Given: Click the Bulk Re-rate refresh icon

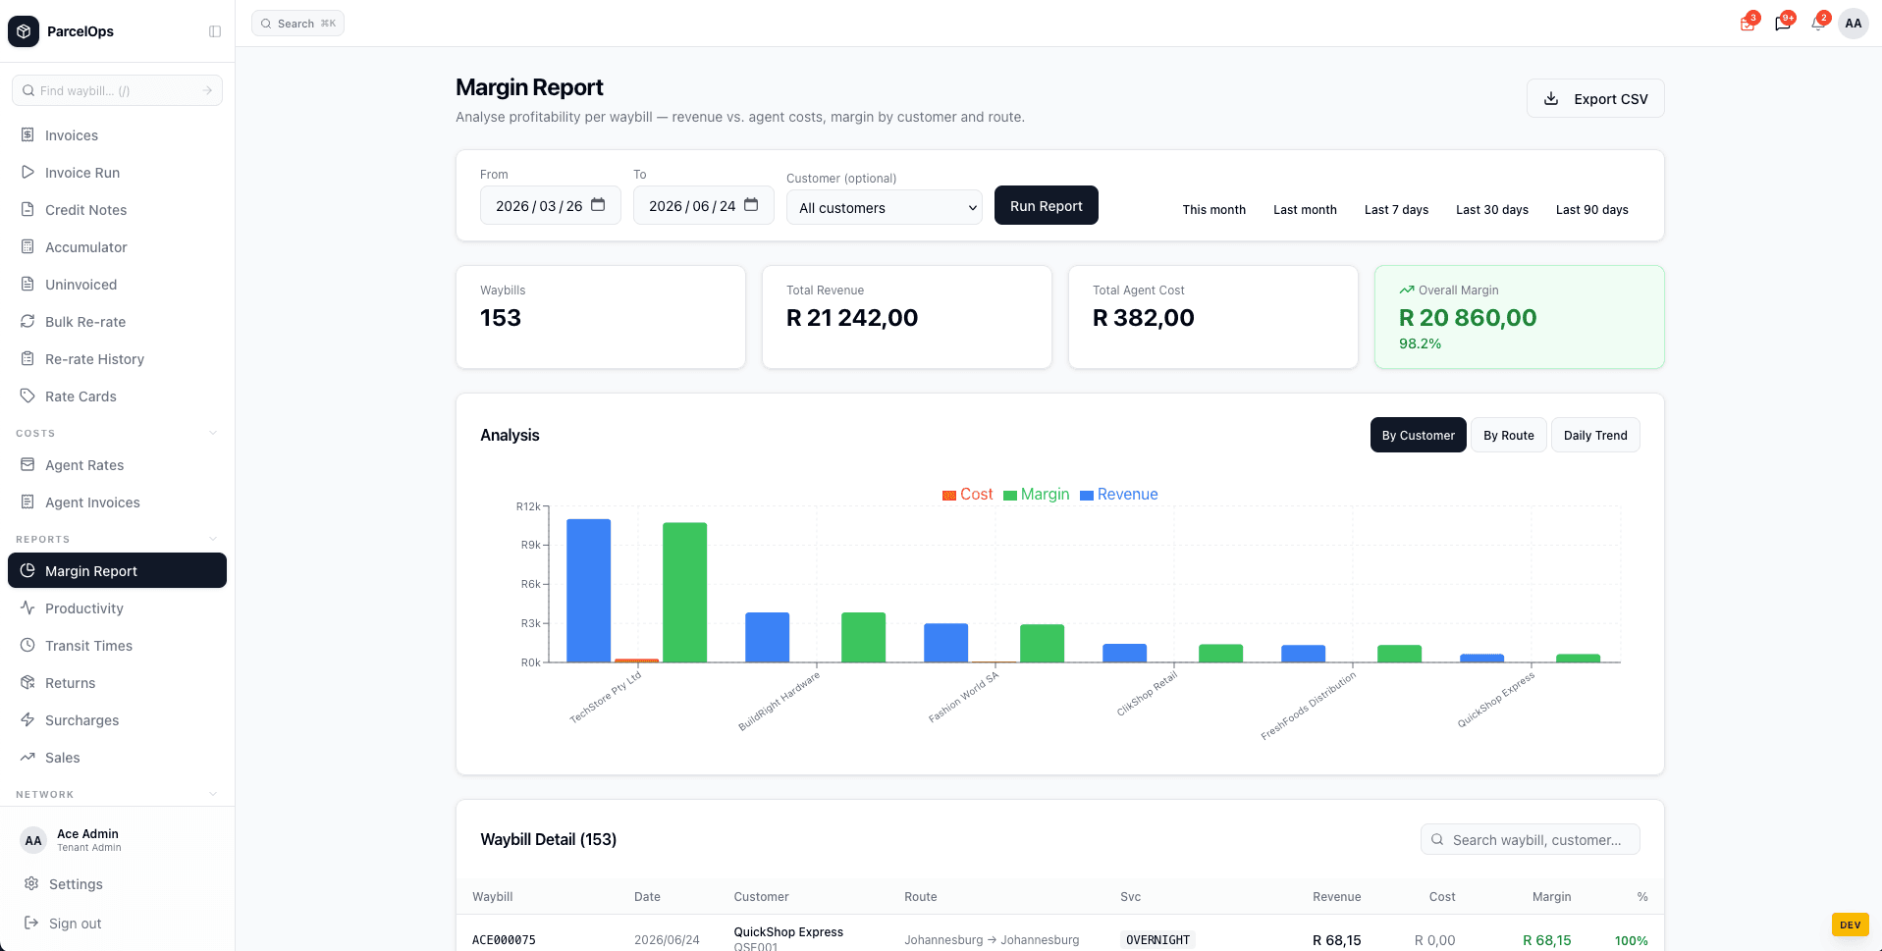Looking at the screenshot, I should click(27, 321).
